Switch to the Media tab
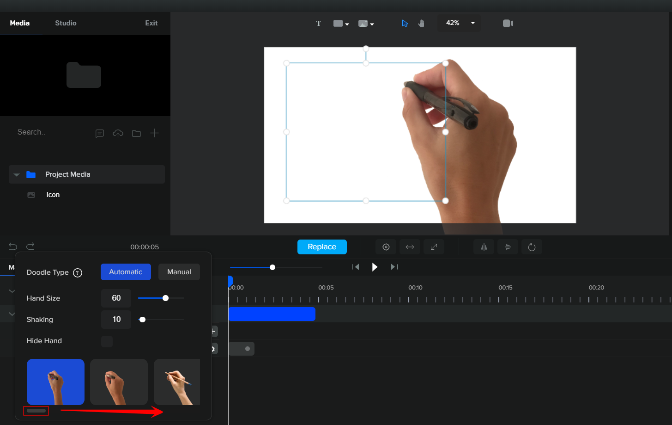 point(20,23)
